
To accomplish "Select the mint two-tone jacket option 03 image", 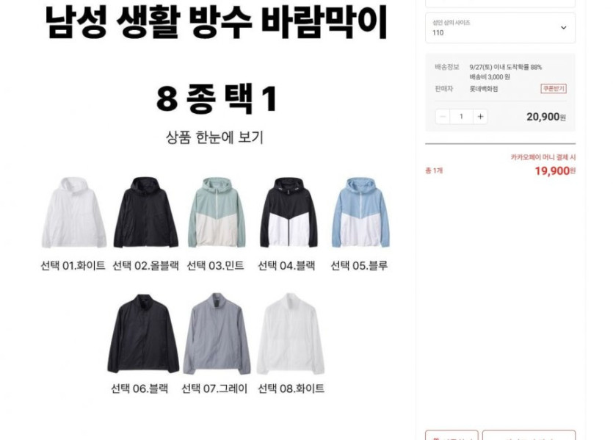I will click(x=217, y=212).
